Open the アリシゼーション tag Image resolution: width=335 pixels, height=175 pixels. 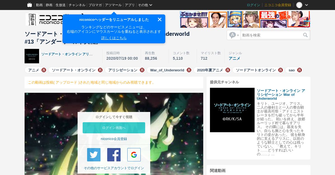123,70
